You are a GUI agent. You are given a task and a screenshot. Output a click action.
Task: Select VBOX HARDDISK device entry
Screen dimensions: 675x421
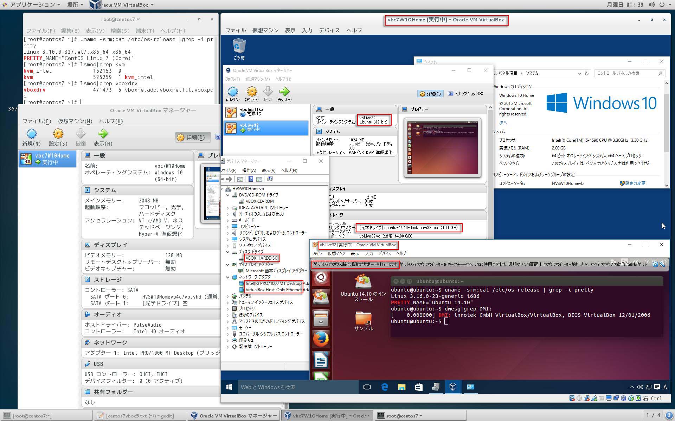pos(261,258)
